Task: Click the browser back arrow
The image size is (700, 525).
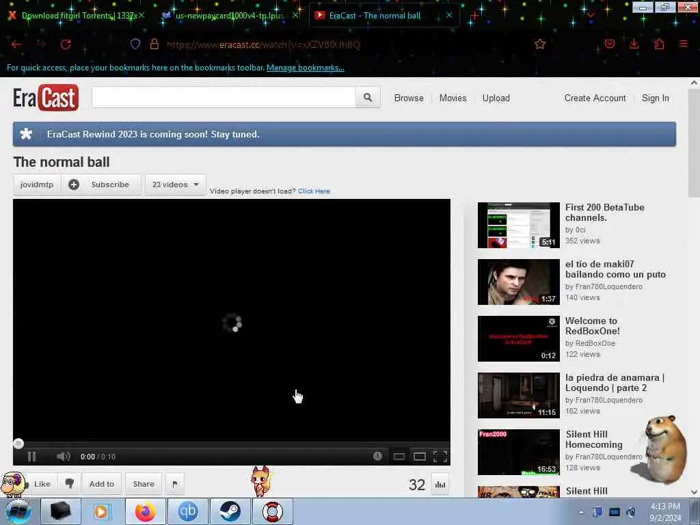Action: tap(16, 44)
